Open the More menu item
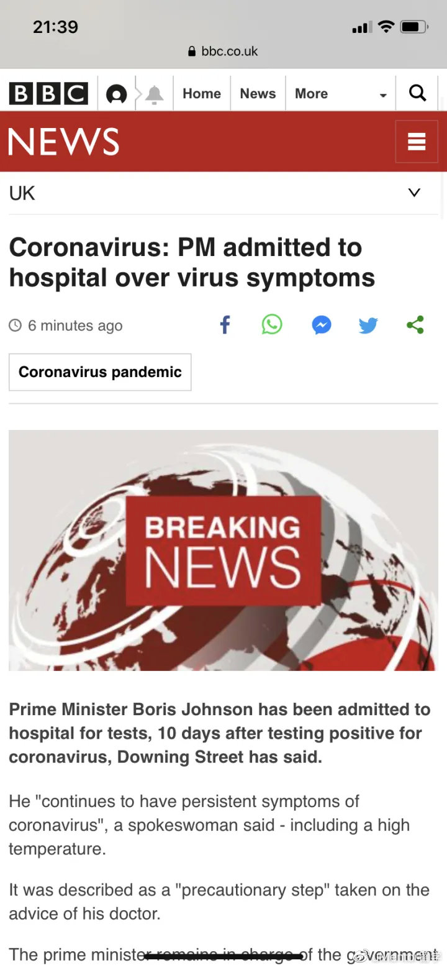447x968 pixels. tap(311, 93)
